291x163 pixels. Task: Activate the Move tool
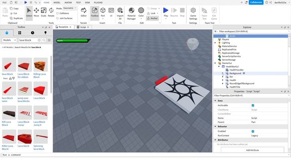[x=36, y=13]
